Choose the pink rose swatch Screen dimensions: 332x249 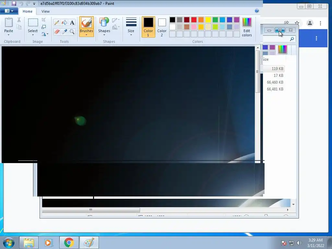194,27
